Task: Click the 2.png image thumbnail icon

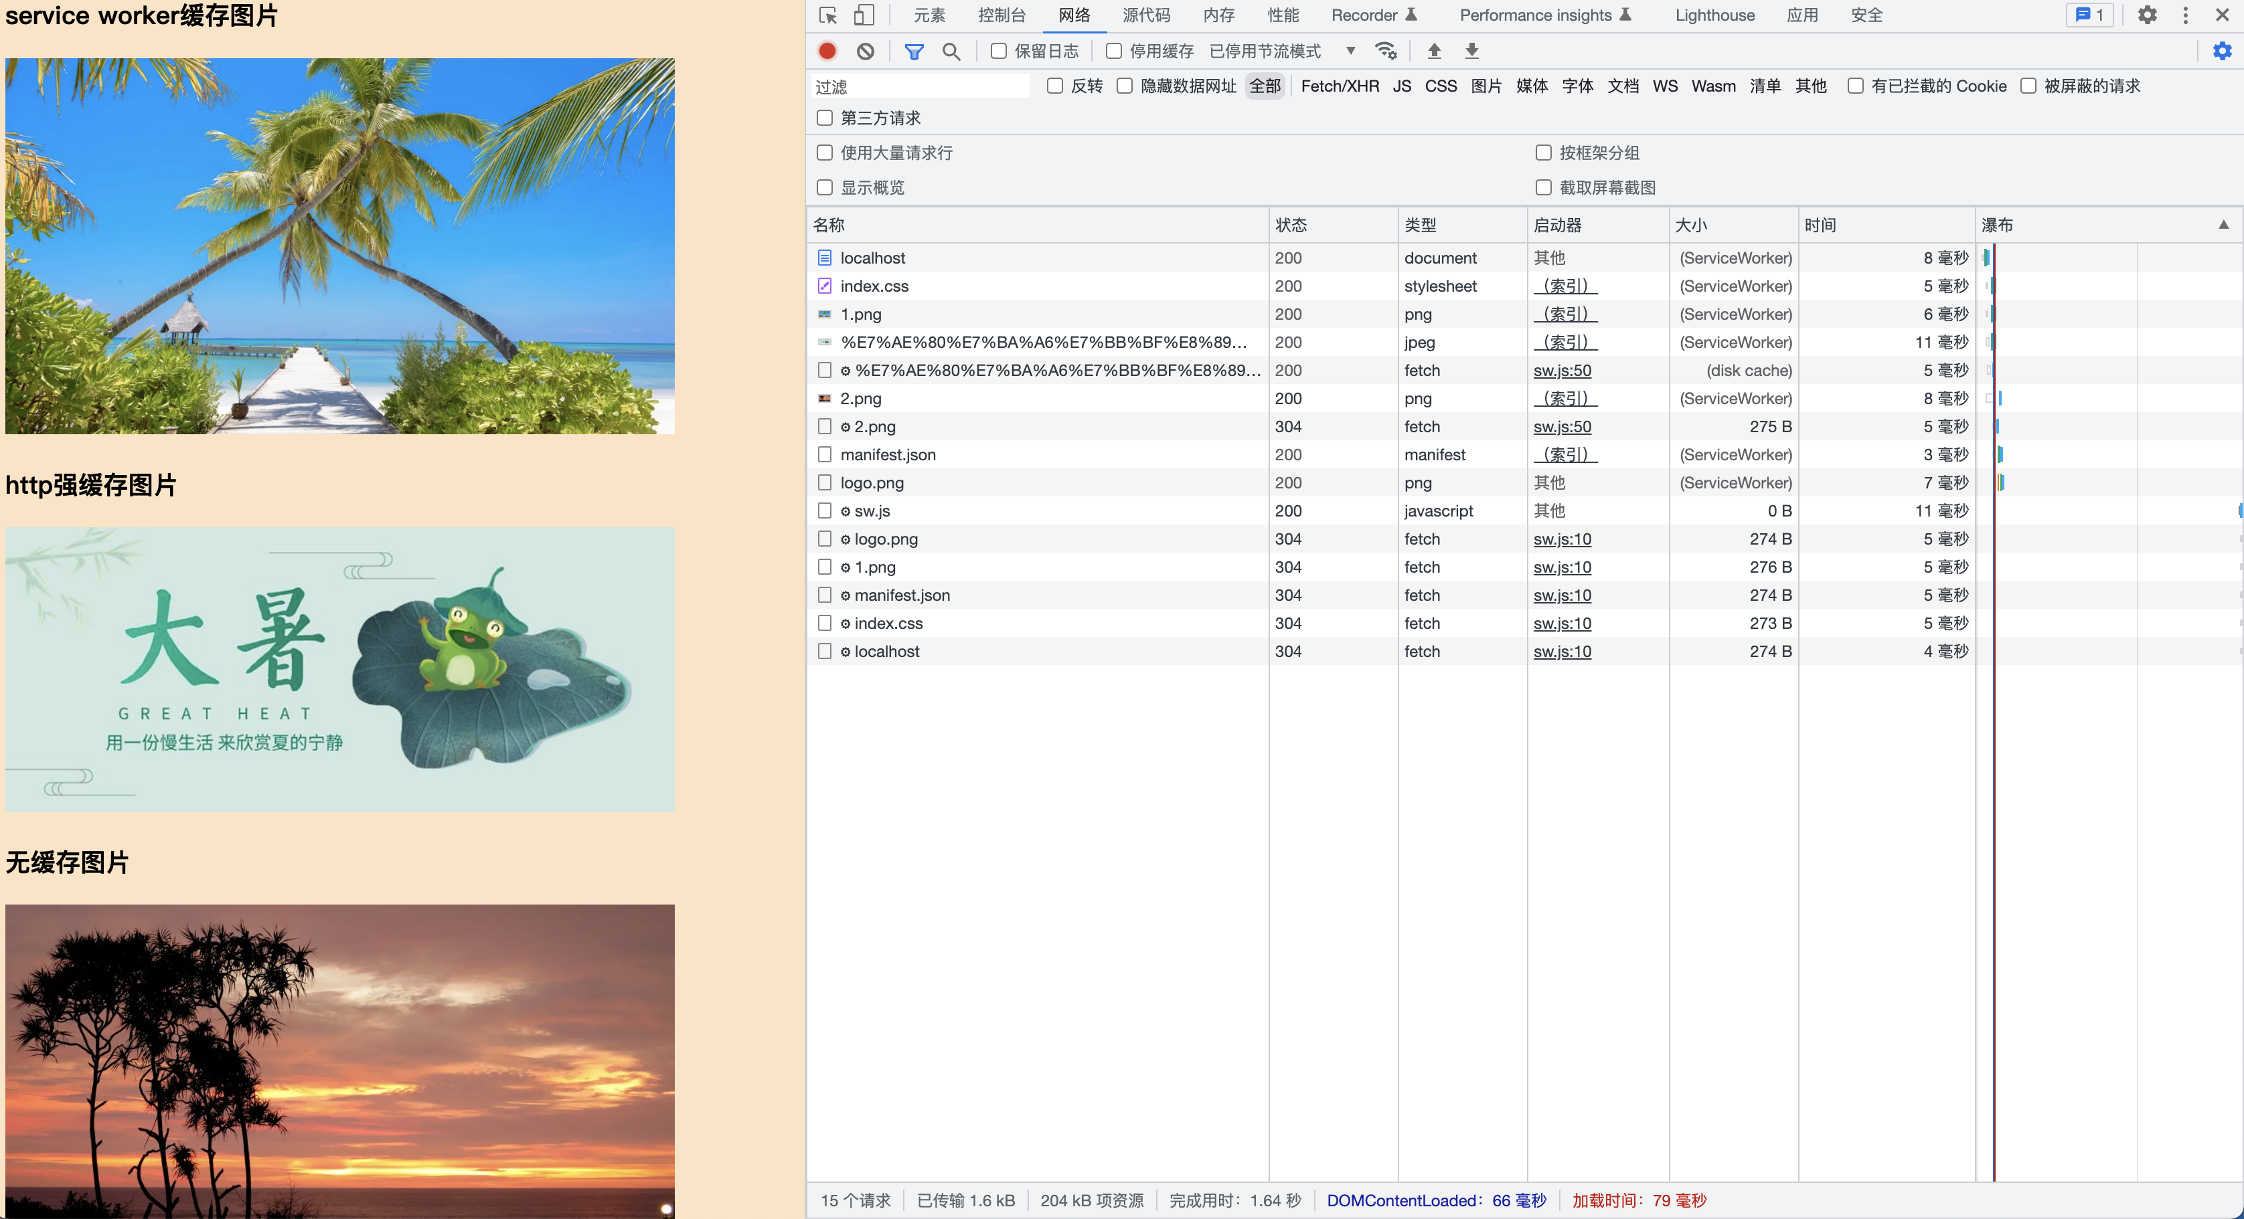Action: (824, 399)
